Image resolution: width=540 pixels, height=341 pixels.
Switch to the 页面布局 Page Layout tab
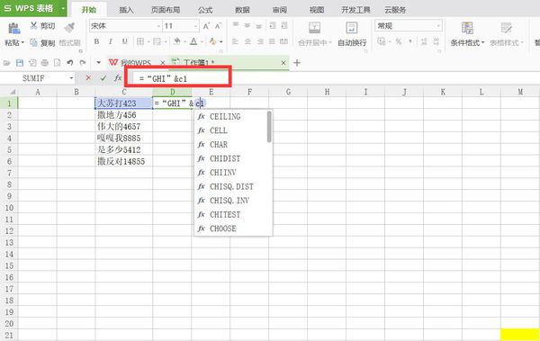click(x=166, y=10)
